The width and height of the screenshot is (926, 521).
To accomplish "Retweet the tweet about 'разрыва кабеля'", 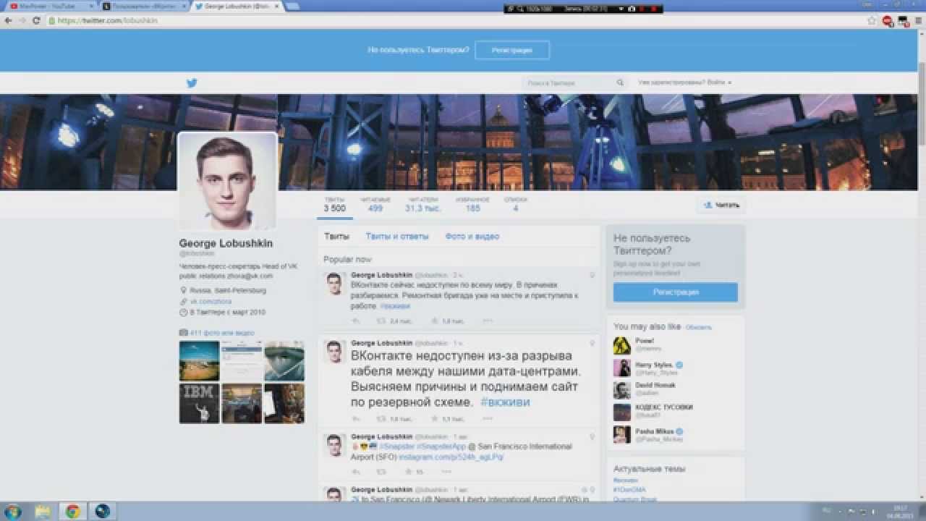I will pyautogui.click(x=381, y=419).
